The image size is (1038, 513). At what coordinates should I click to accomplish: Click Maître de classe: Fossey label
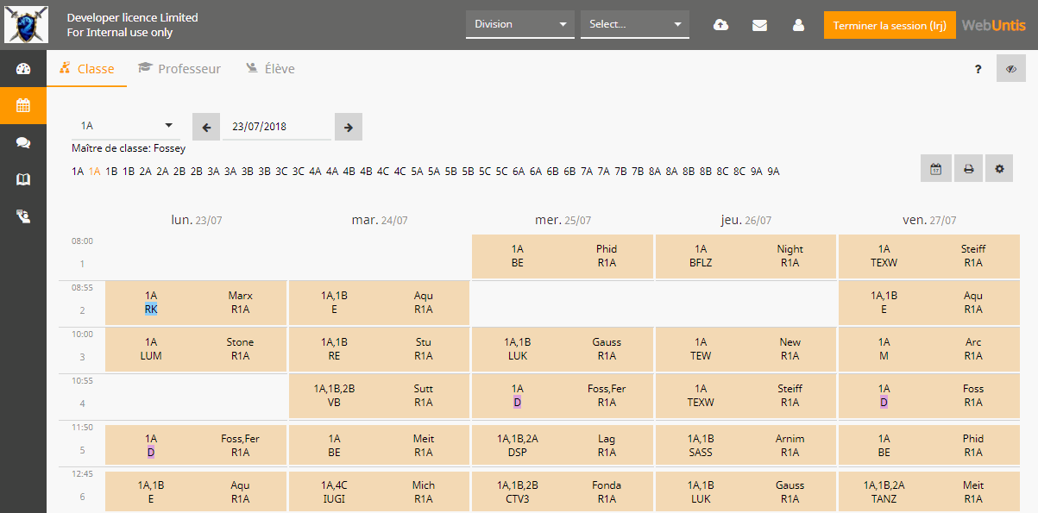click(129, 148)
